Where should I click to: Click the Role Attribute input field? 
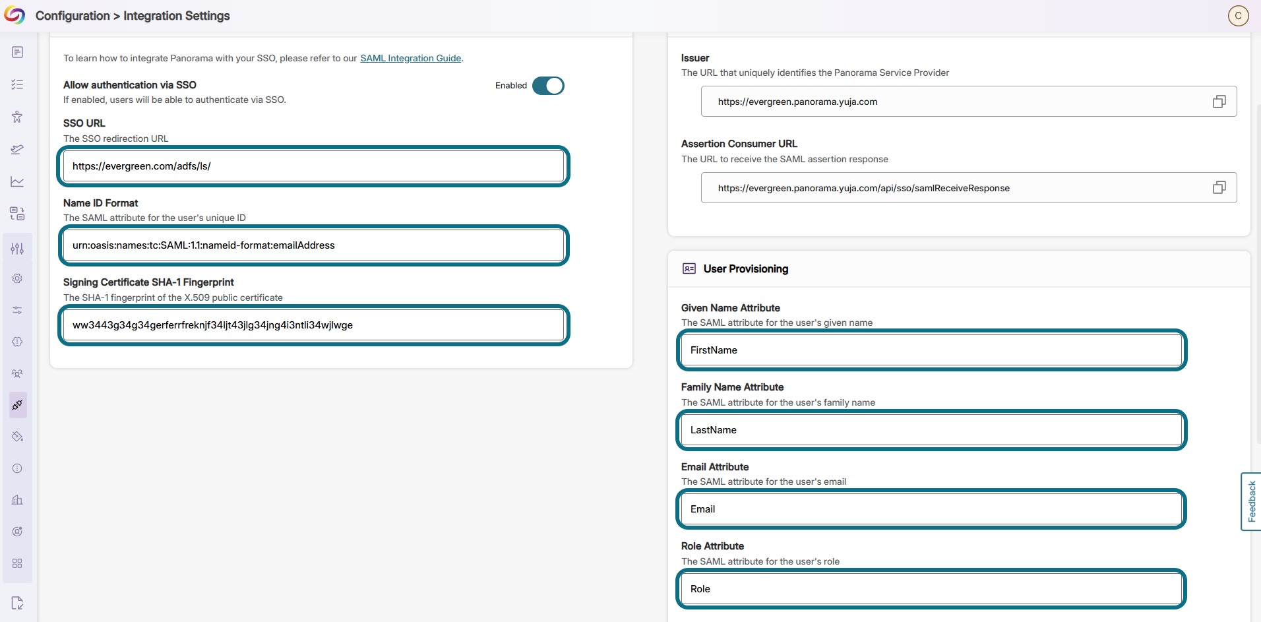[931, 589]
